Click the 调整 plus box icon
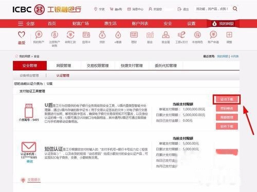 click(229, 35)
